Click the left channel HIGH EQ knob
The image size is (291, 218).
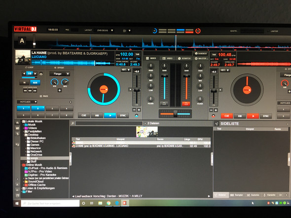[151, 65]
